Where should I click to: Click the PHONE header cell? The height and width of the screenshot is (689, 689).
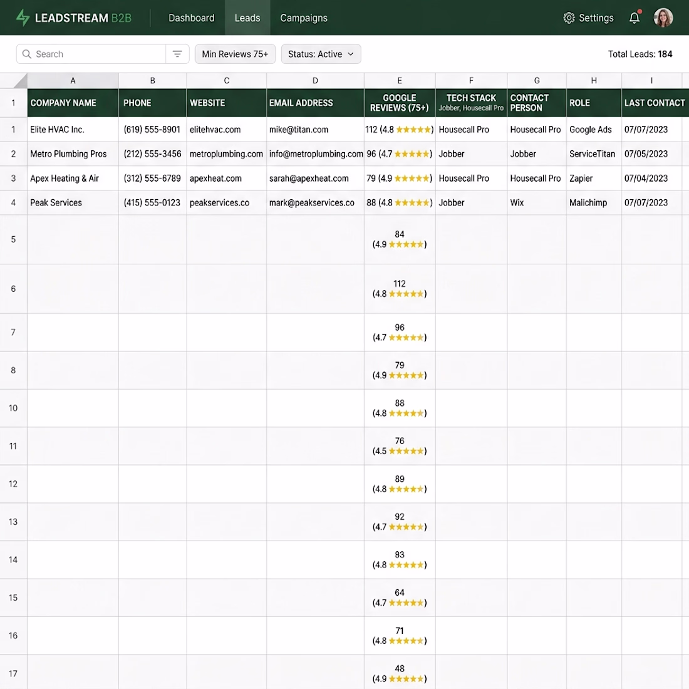point(152,103)
